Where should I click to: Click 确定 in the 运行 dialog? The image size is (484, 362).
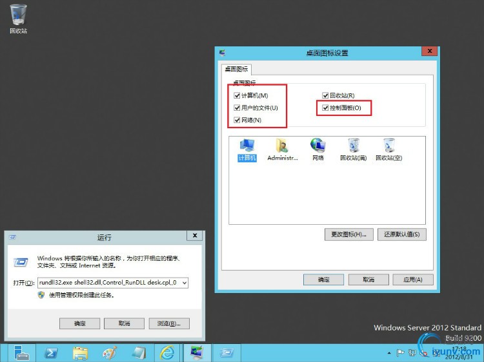pos(79,323)
